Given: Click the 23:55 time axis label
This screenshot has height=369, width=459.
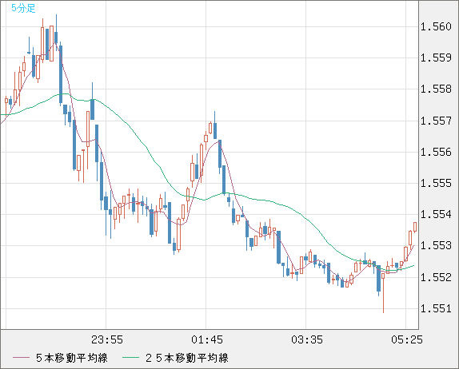Looking at the screenshot, I should click(107, 339).
